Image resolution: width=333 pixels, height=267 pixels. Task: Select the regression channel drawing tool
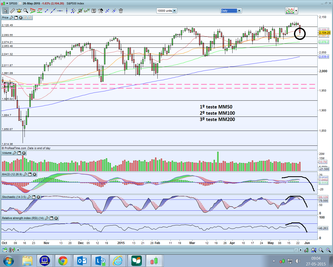pyautogui.click(x=87, y=11)
